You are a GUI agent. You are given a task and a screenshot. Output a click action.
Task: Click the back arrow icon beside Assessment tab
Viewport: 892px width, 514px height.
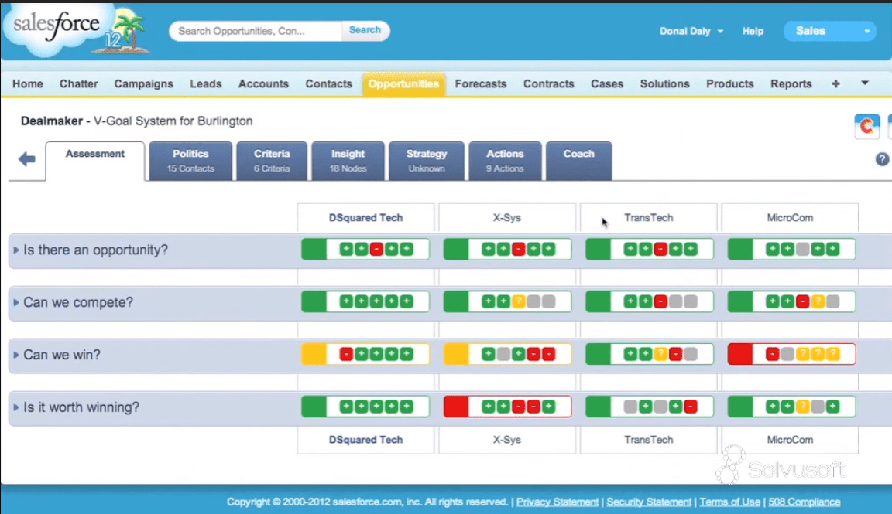click(27, 159)
